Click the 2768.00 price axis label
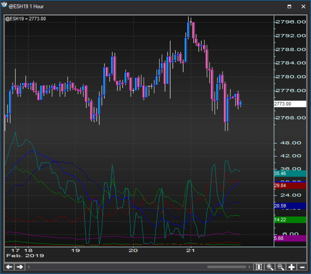 pyautogui.click(x=291, y=118)
